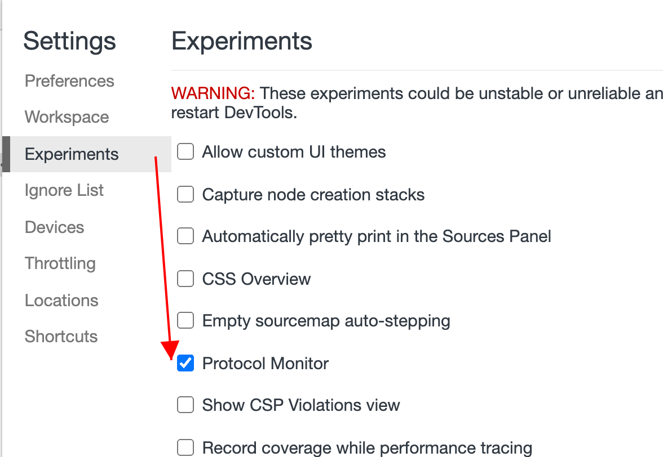Image resolution: width=663 pixels, height=457 pixels.
Task: Open the Shortcuts settings tab
Action: click(x=61, y=337)
